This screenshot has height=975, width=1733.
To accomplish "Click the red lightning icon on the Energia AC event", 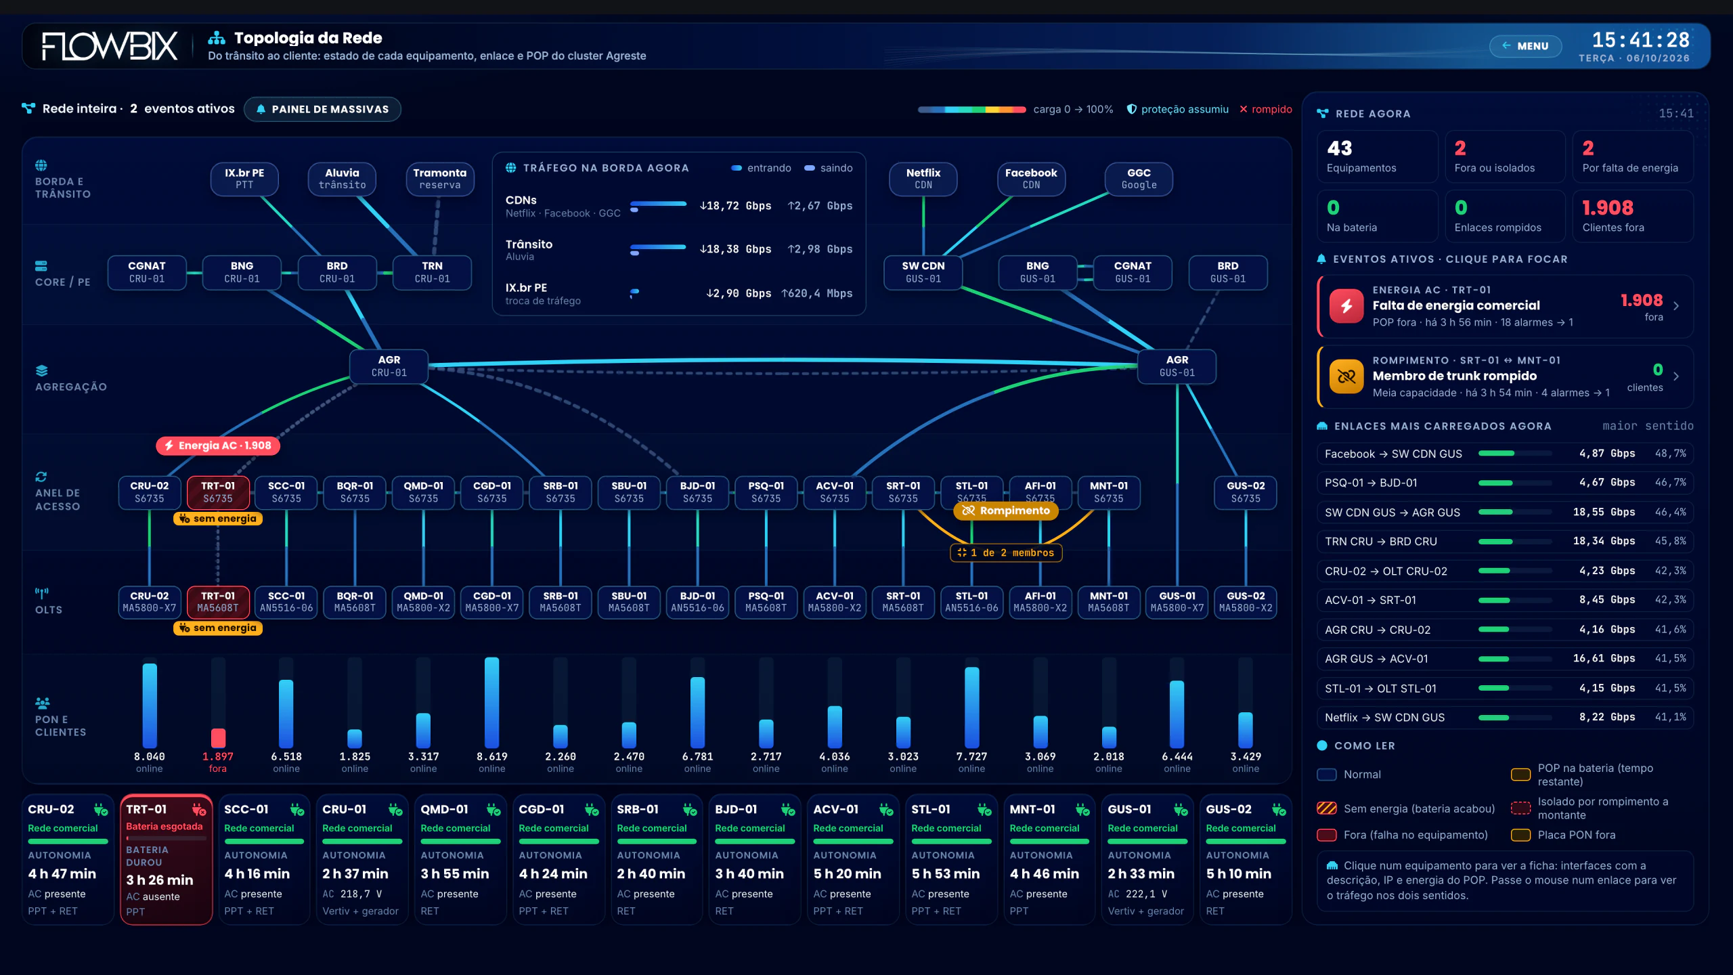I will [1346, 306].
